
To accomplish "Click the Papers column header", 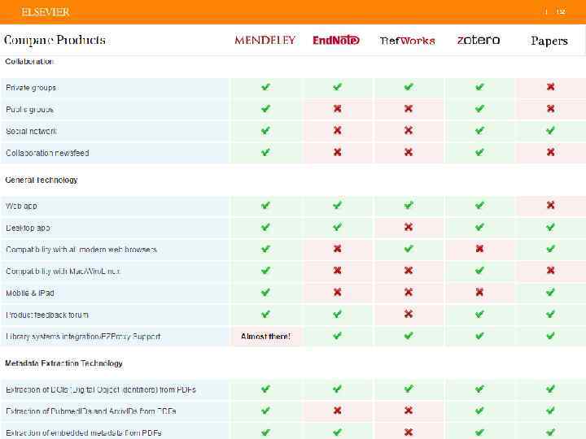I will coord(549,41).
